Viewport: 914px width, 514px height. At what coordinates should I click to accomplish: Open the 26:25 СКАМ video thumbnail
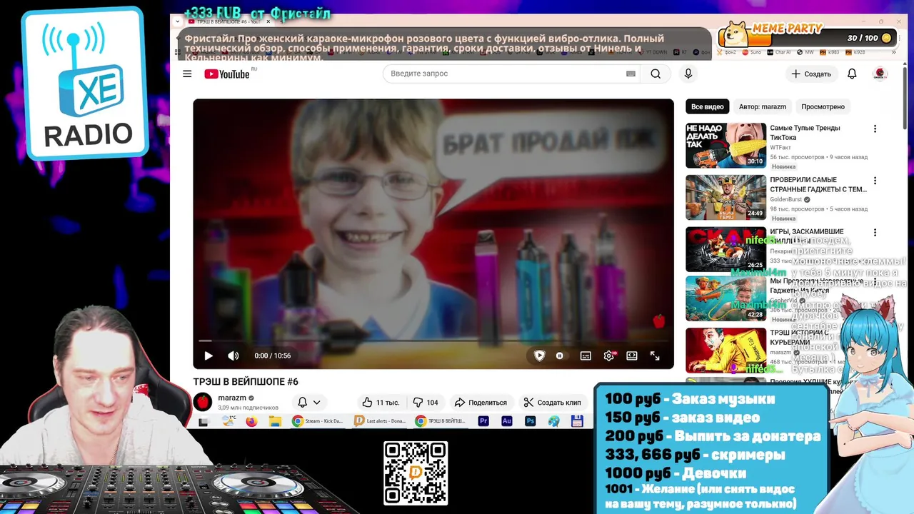point(725,249)
